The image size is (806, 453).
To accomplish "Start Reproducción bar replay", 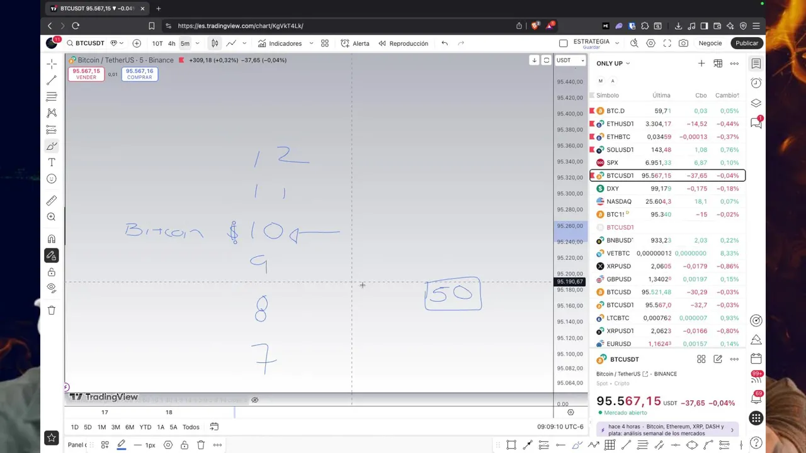I will pos(403,43).
